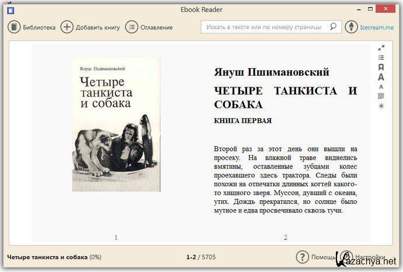Enter fullscreen mode via arrows icon
The width and height of the screenshot is (403, 272).
tap(381, 48)
